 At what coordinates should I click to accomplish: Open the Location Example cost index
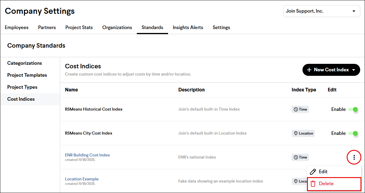[82, 179]
